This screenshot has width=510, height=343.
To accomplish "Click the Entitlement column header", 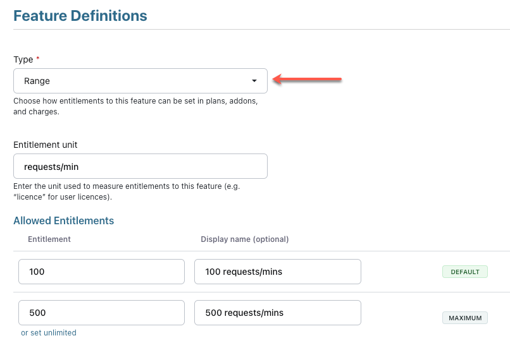I will coord(49,239).
